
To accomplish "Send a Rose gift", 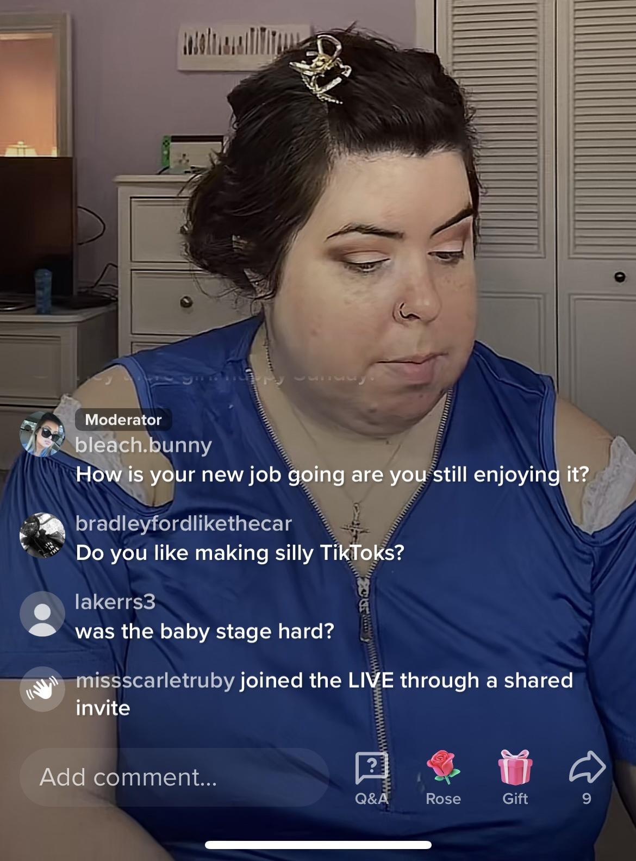I will pyautogui.click(x=443, y=769).
